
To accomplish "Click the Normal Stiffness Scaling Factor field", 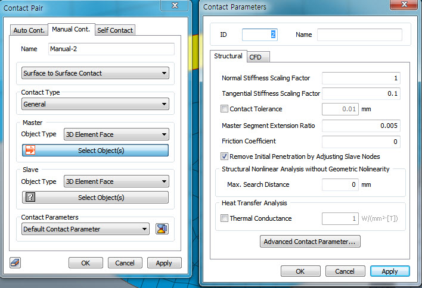I will tap(361, 78).
